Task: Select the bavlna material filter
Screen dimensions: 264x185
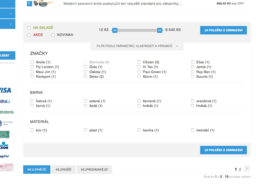Action: (x=139, y=130)
